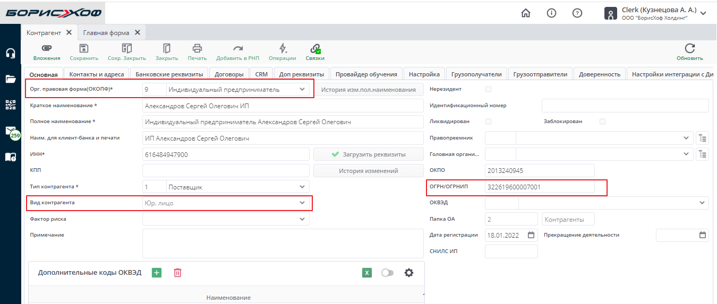The height and width of the screenshot is (304, 717).
Task: Open the Связки link icon
Action: point(315,48)
